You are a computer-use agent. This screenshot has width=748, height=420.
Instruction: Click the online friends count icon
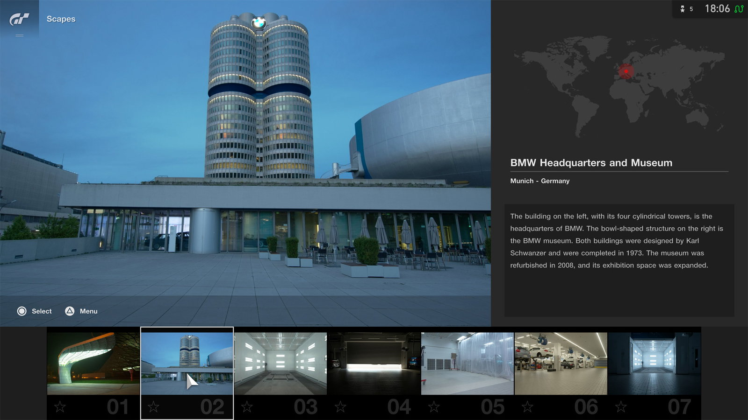point(683,9)
